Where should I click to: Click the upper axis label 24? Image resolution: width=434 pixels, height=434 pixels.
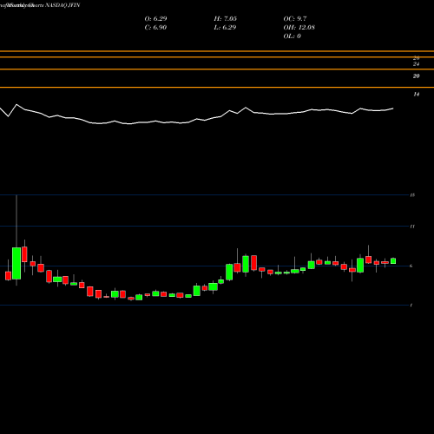(x=416, y=64)
